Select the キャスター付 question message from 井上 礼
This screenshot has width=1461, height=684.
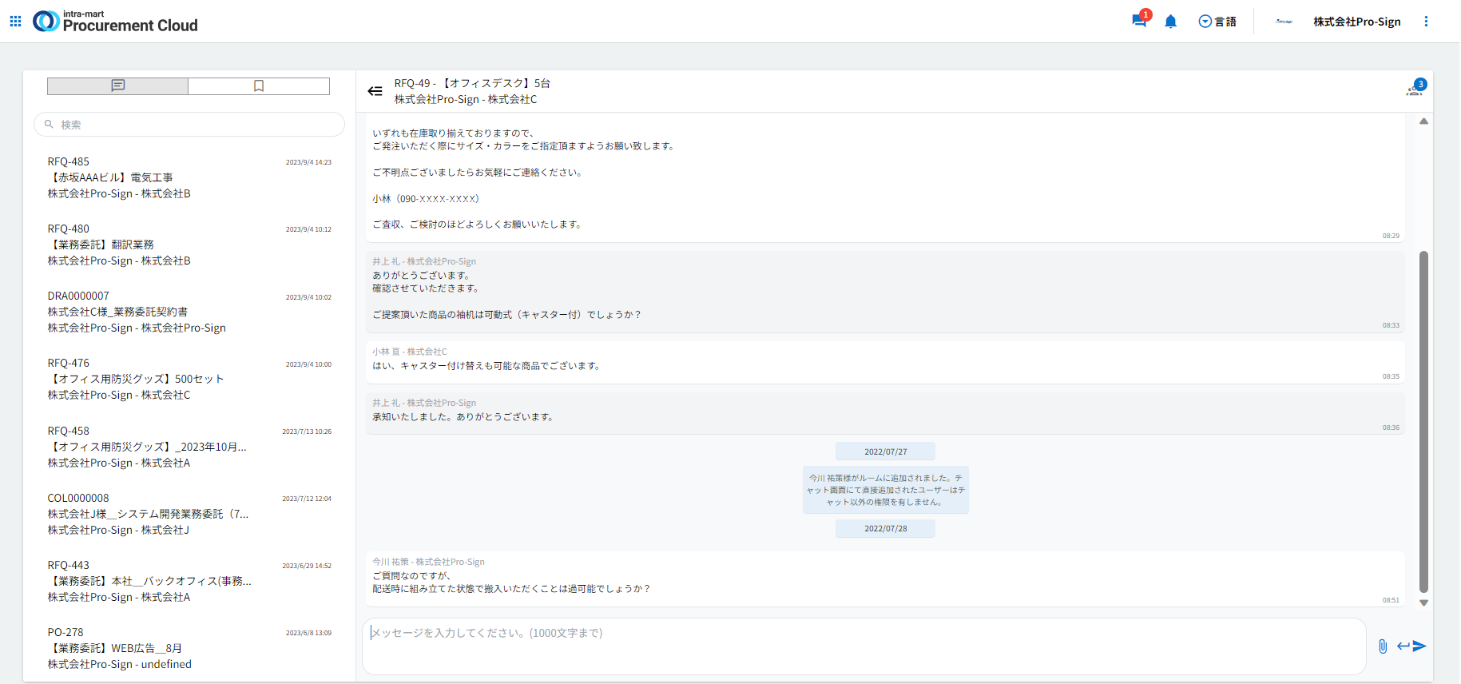coord(885,292)
